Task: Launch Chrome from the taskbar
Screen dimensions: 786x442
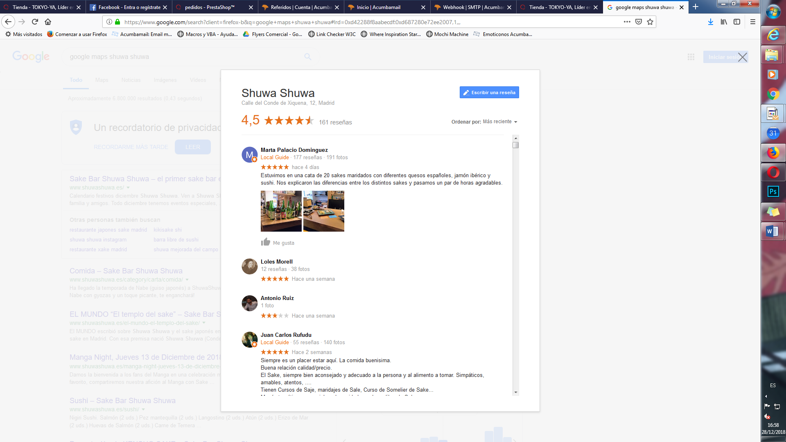Action: tap(773, 94)
